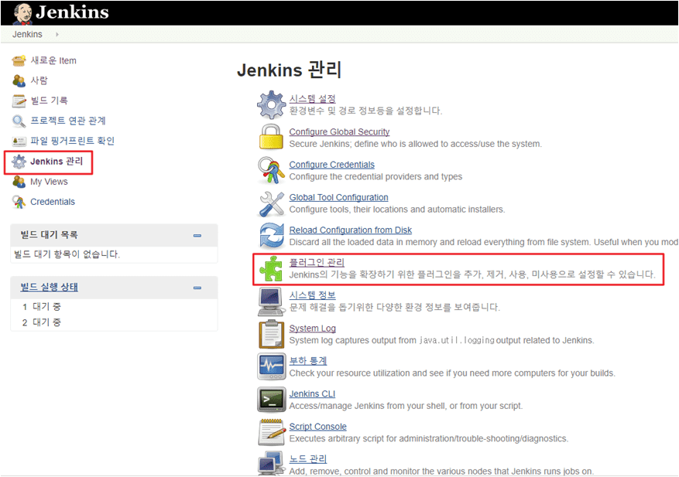Screen dimensions: 679x477
Task: Open the 노드 관리 link
Action: [x=308, y=459]
